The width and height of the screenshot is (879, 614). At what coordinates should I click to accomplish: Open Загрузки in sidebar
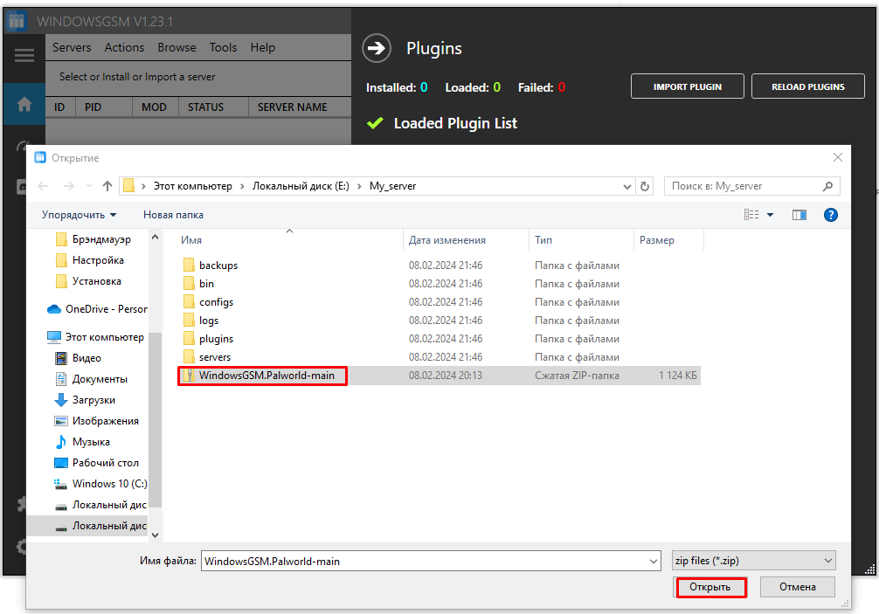point(86,400)
